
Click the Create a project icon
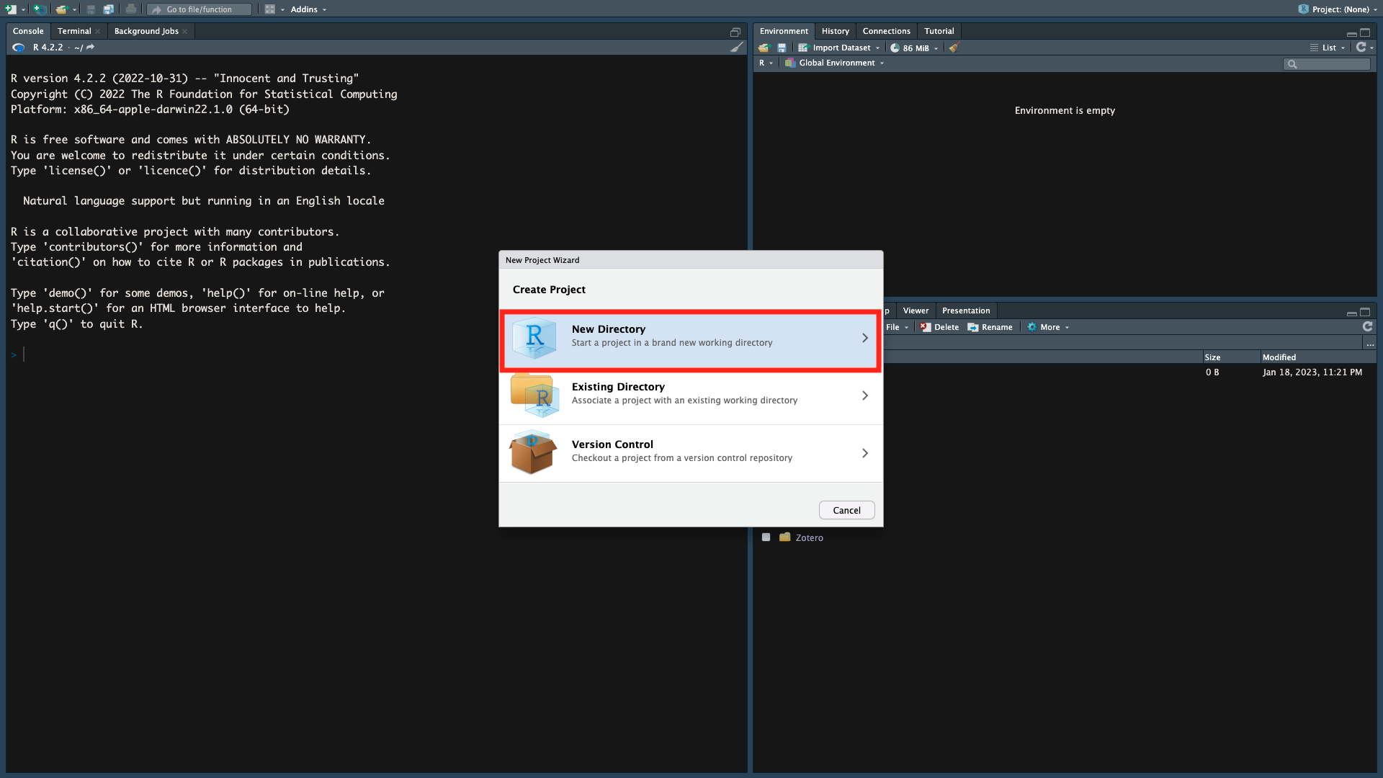coord(40,9)
